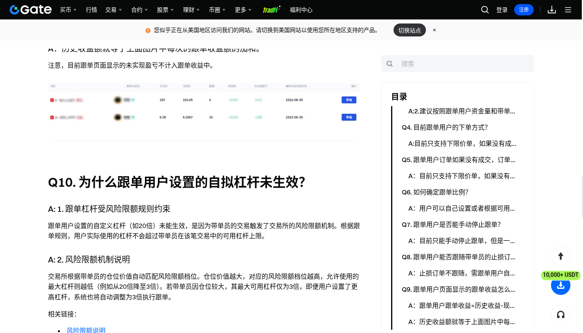Click the download app icon in header

(552, 10)
